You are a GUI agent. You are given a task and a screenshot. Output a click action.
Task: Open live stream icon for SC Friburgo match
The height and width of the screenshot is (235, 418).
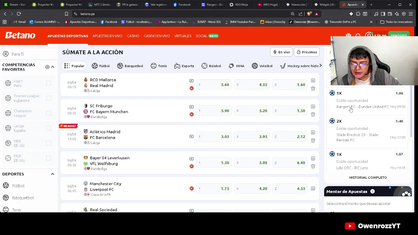[191, 107]
